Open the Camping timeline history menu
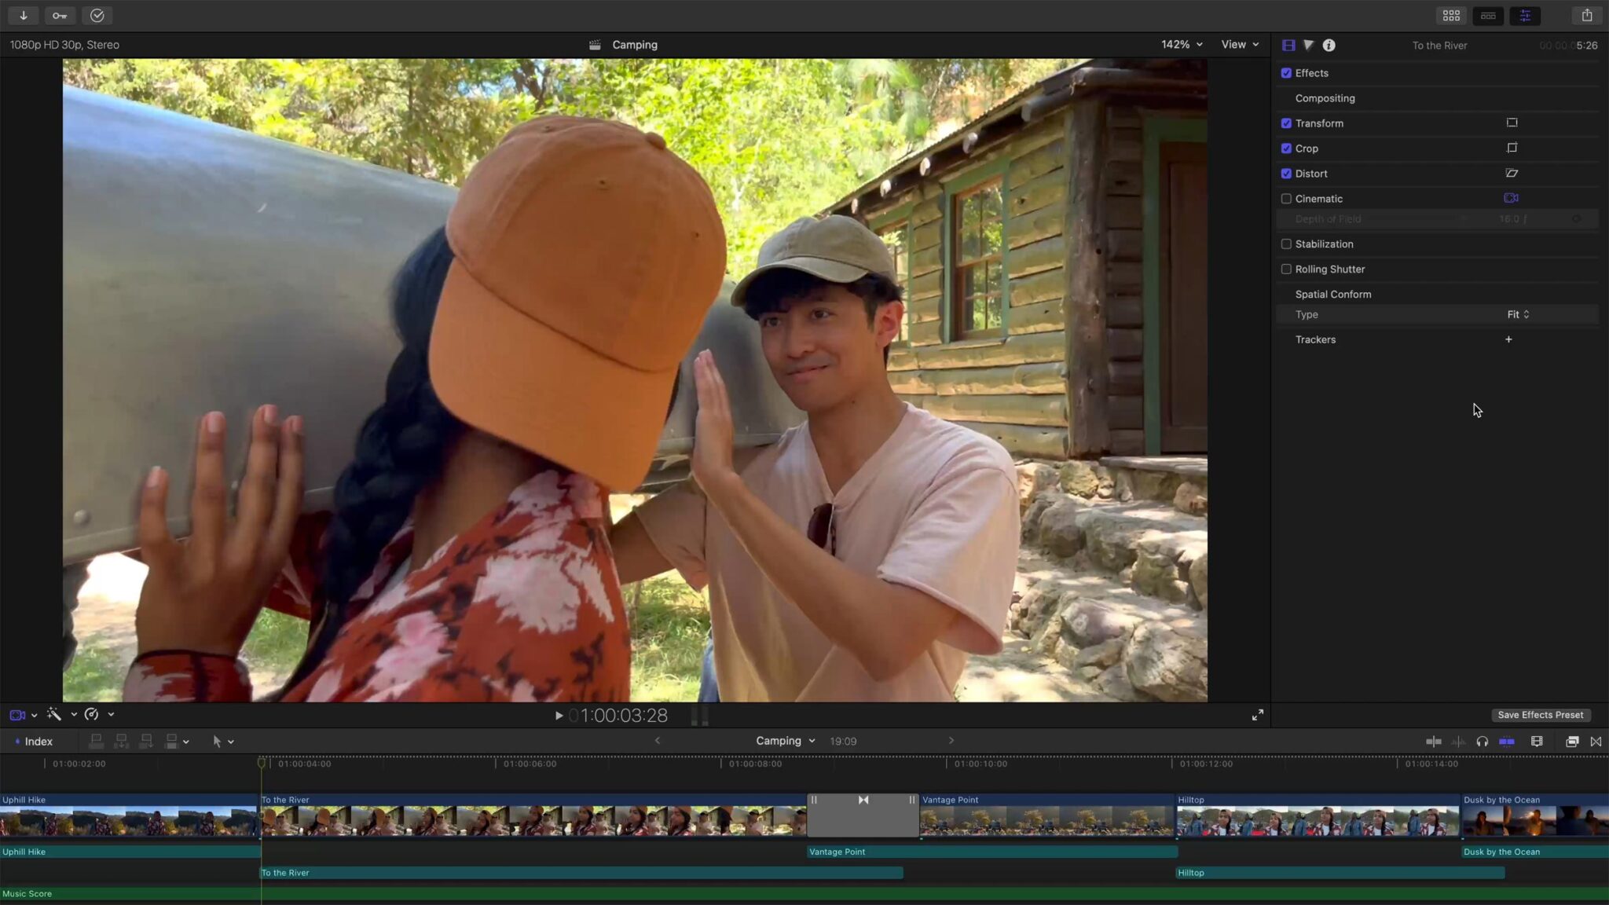Image resolution: width=1609 pixels, height=905 pixels. [785, 741]
